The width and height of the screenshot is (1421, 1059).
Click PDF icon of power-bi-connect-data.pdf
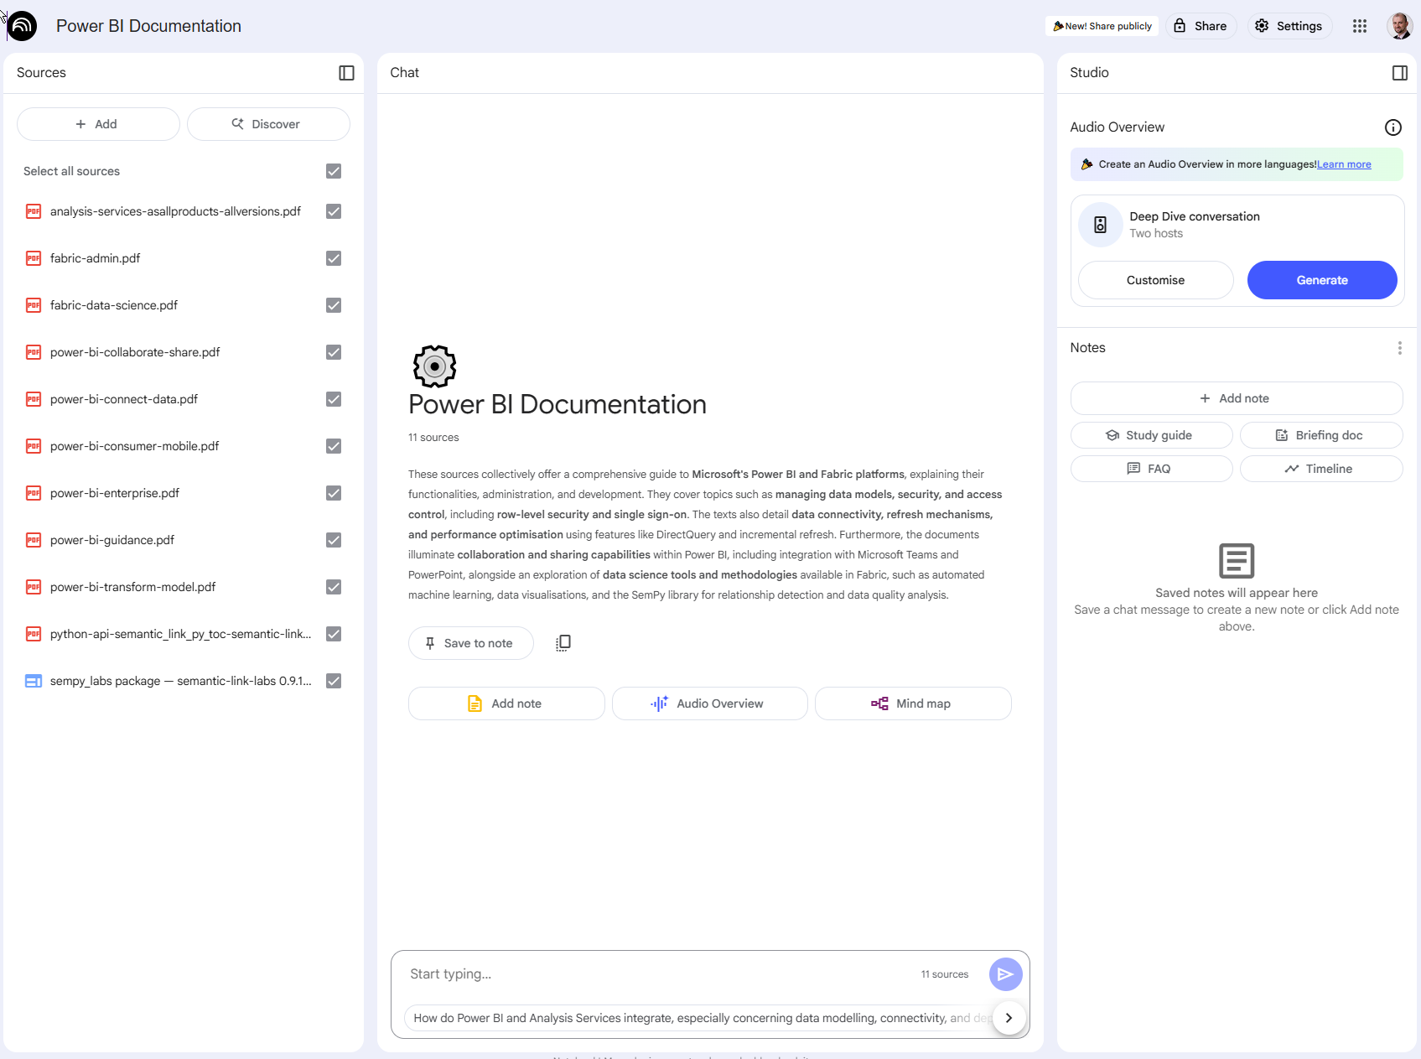tap(34, 399)
